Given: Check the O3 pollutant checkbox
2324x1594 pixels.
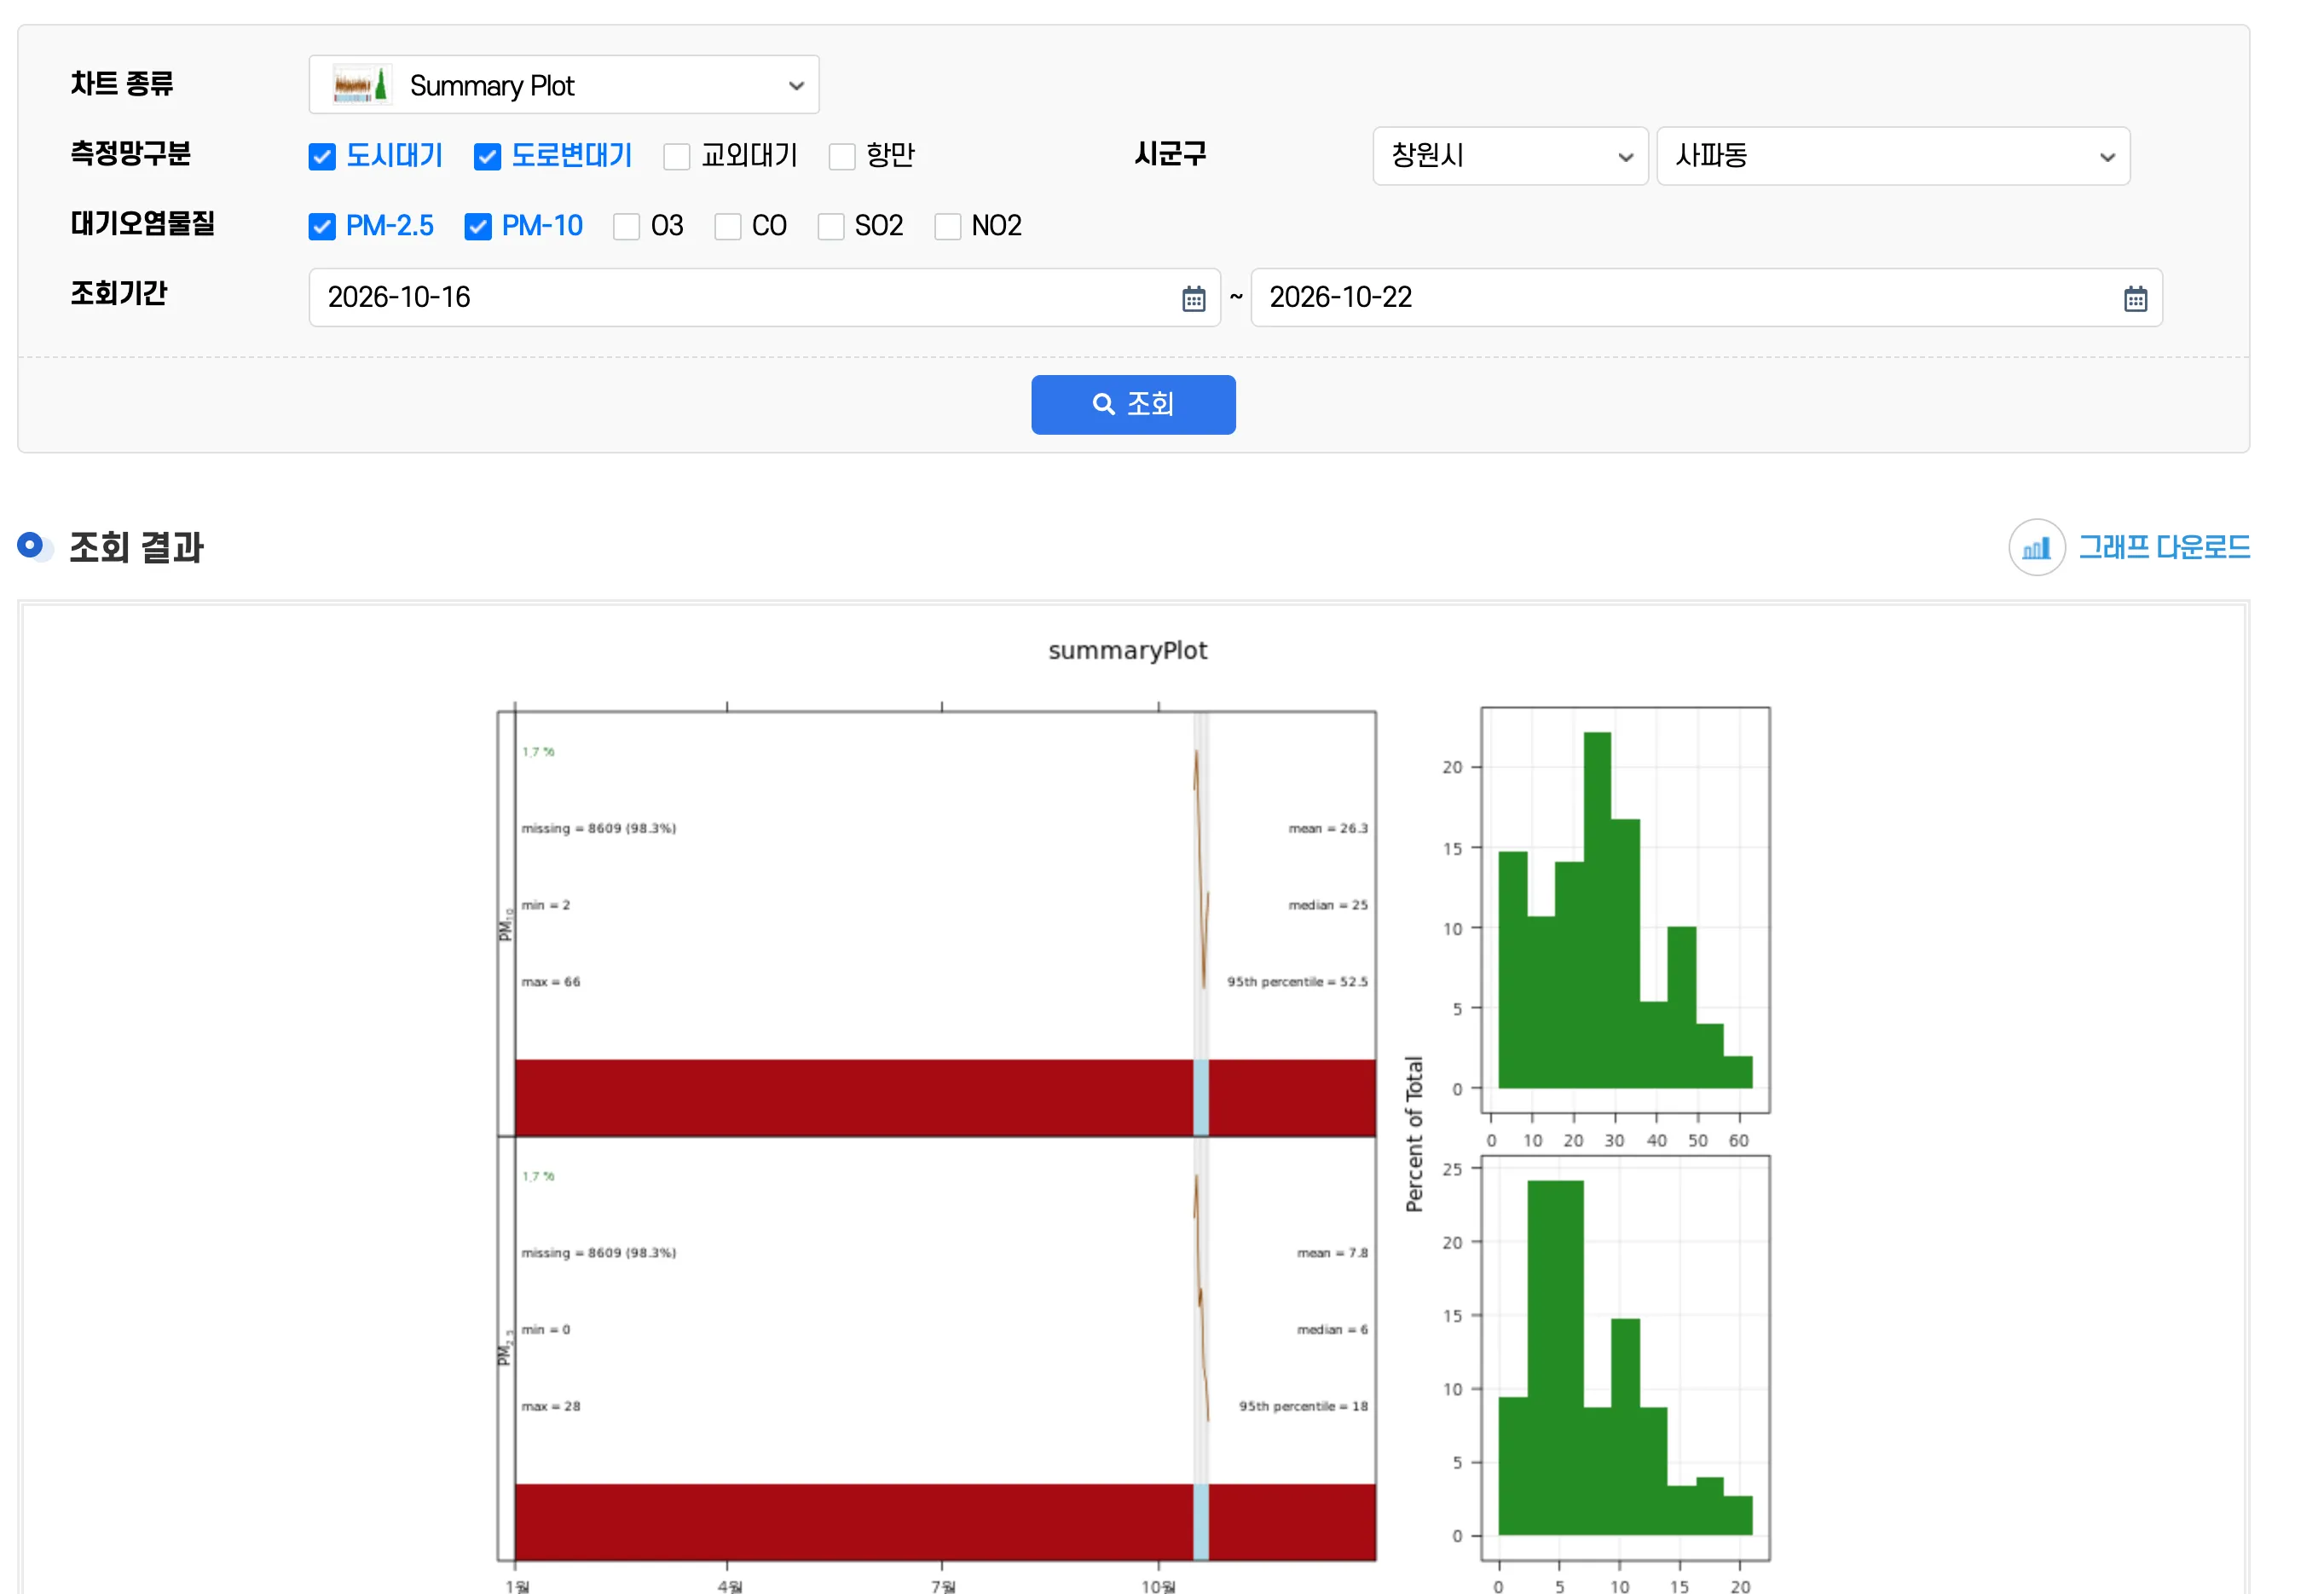Looking at the screenshot, I should click(627, 227).
